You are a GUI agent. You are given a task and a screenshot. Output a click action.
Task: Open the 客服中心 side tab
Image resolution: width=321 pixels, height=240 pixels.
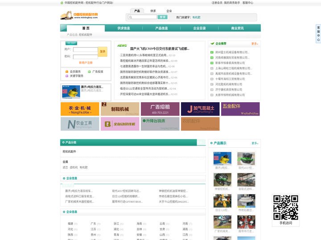[x=318, y=34]
